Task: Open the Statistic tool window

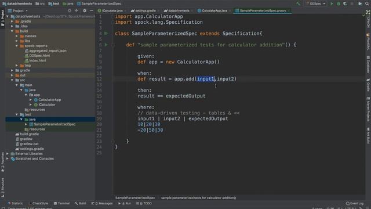Action: pos(16,203)
